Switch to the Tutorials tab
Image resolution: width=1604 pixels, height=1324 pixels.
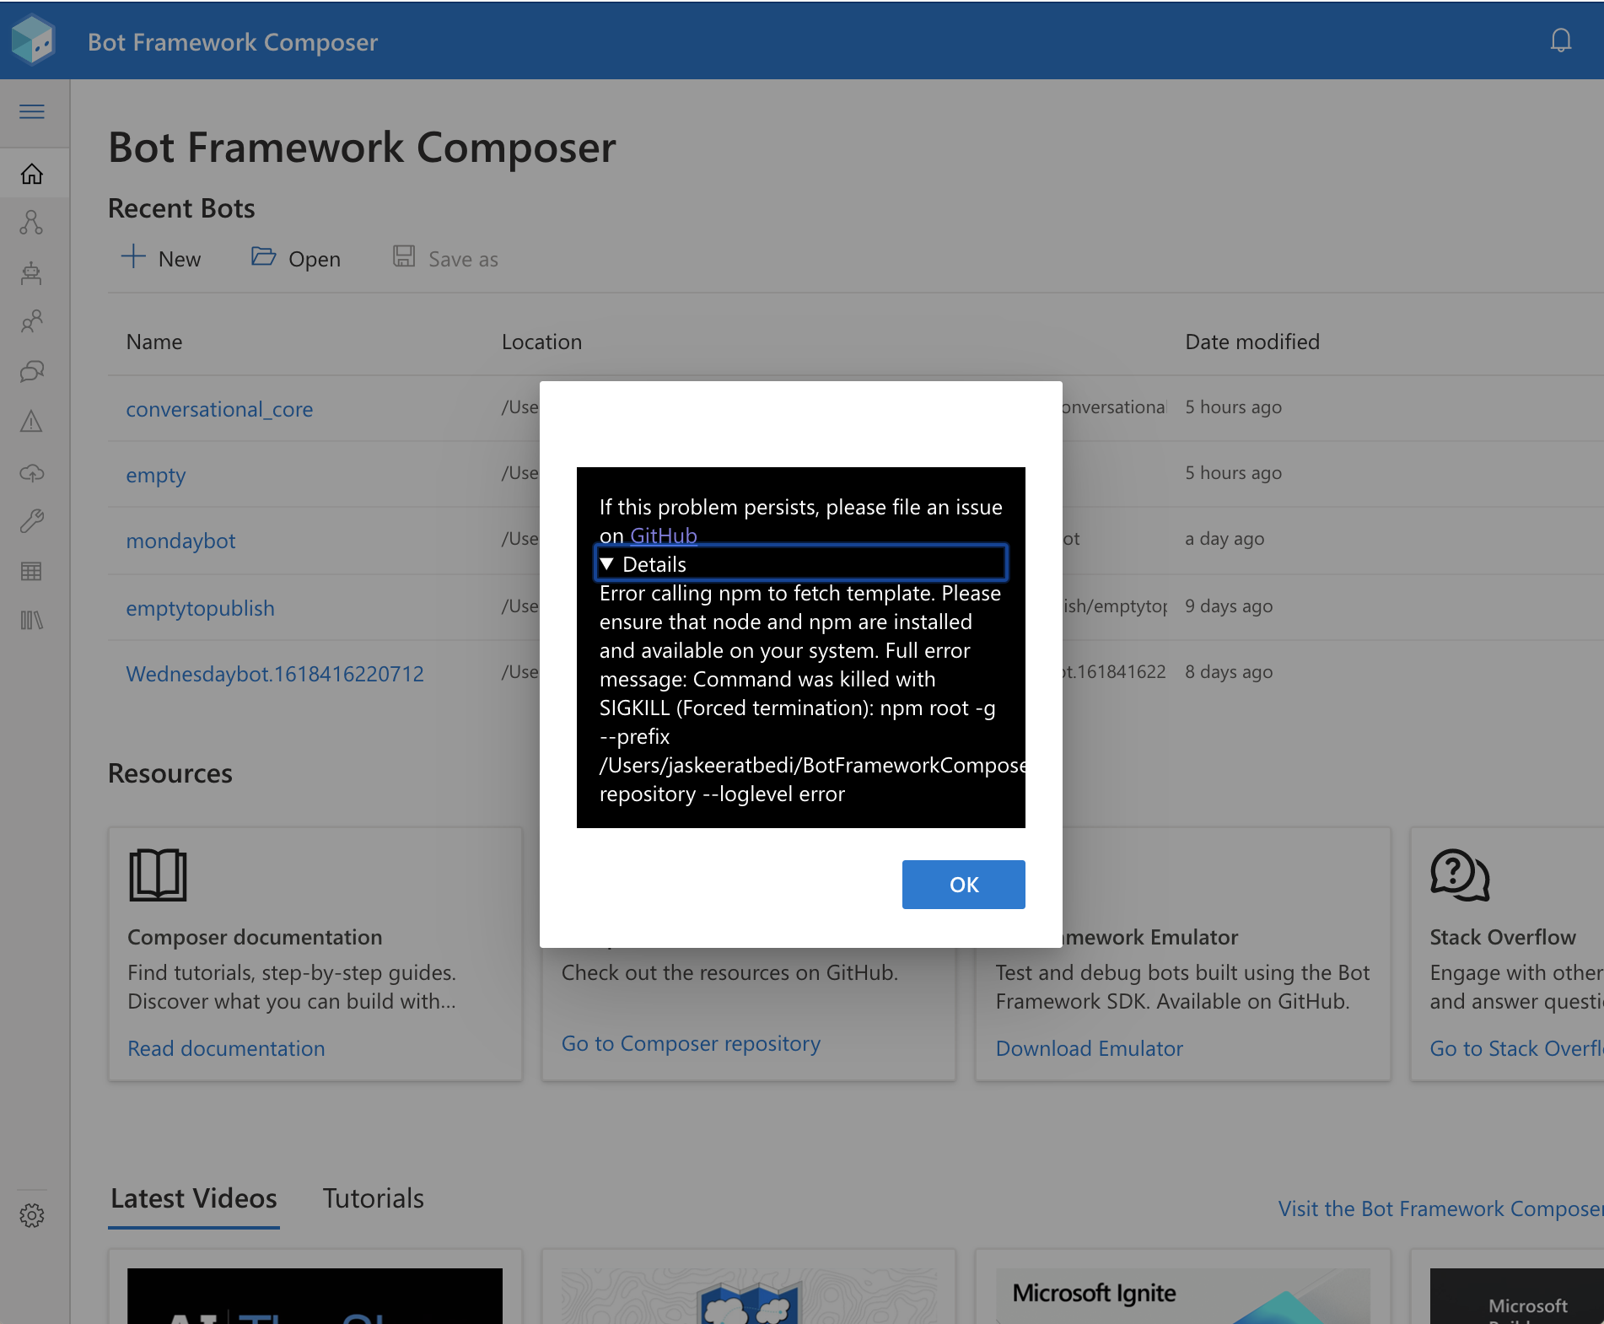[373, 1198]
